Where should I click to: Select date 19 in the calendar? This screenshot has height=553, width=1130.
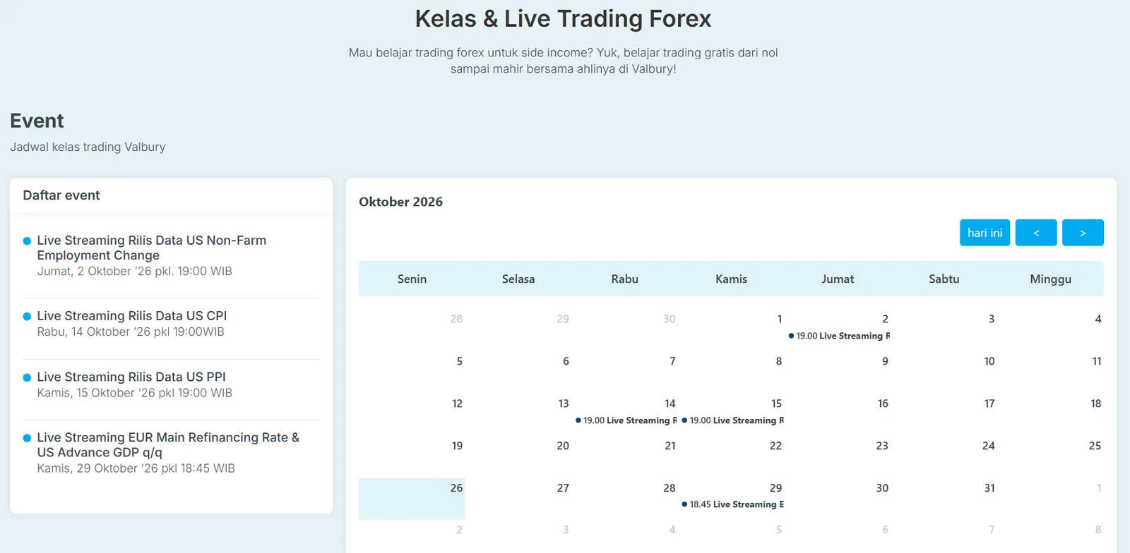click(457, 446)
